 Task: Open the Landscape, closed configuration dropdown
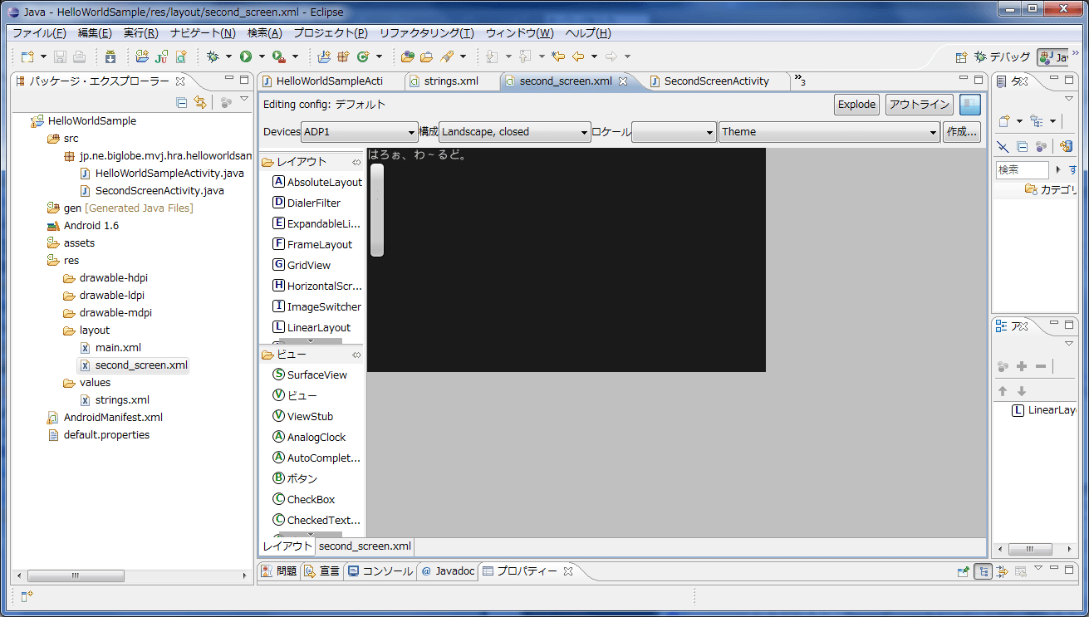[x=514, y=132]
